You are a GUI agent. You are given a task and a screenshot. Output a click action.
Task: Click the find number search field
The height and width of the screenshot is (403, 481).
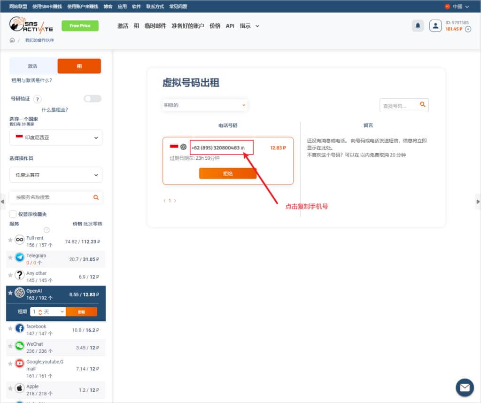click(404, 105)
